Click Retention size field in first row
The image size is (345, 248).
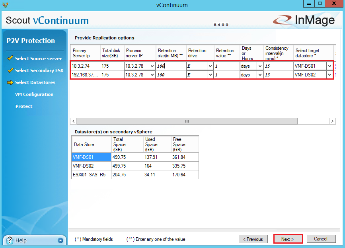click(170, 66)
